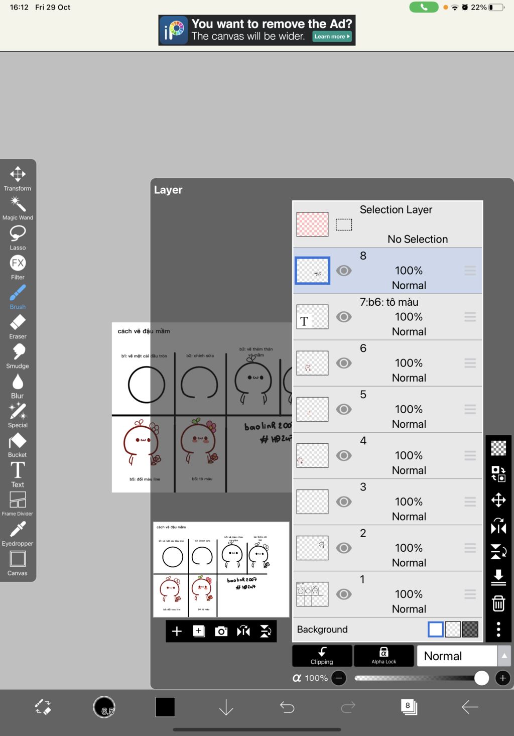This screenshot has width=514, height=736.
Task: Select the Eraser tool
Action: (x=18, y=326)
